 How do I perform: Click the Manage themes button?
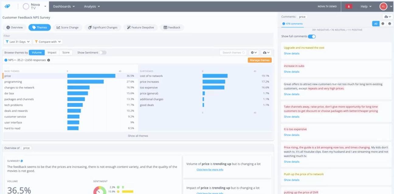[260, 60]
